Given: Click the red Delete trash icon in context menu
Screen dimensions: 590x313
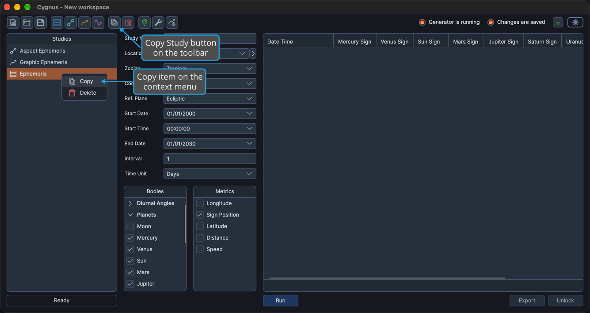Looking at the screenshot, I should (x=72, y=93).
